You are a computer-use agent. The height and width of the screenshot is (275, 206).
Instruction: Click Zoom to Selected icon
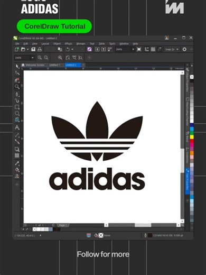click(60, 58)
